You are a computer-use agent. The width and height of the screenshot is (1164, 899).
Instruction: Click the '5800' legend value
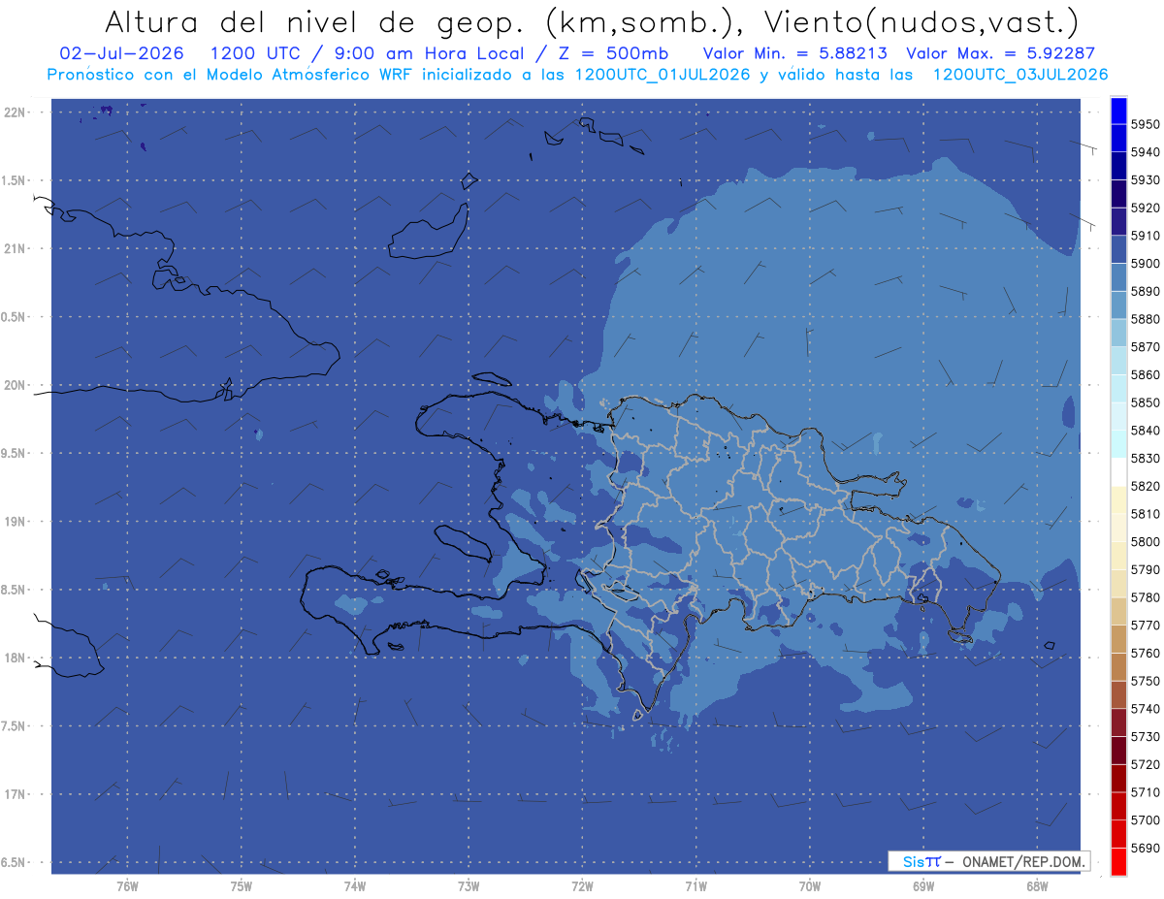pyautogui.click(x=1145, y=542)
